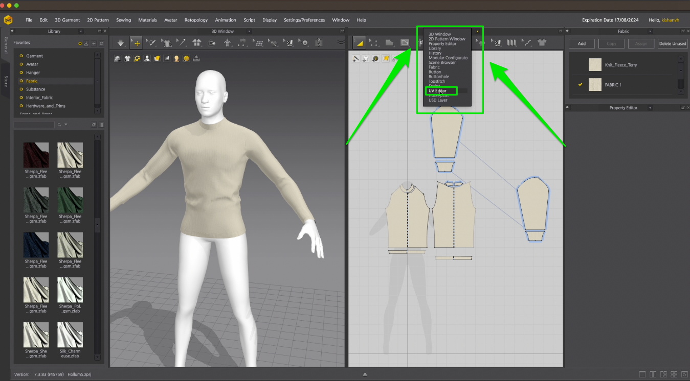This screenshot has height=381, width=690.
Task: Click the library thumbnails vertical scrollbar
Action: pos(97,225)
